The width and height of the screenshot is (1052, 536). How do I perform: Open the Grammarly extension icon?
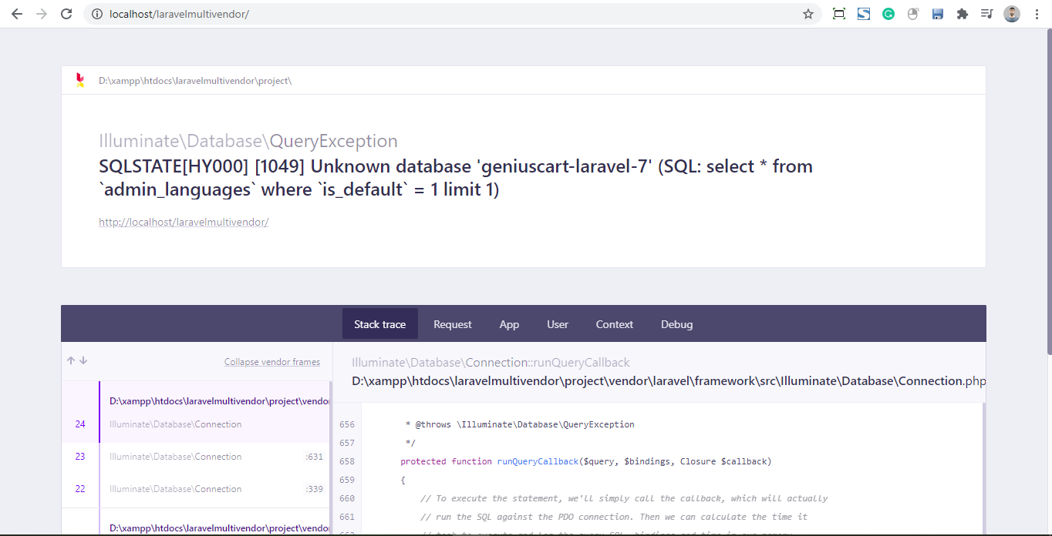click(888, 14)
